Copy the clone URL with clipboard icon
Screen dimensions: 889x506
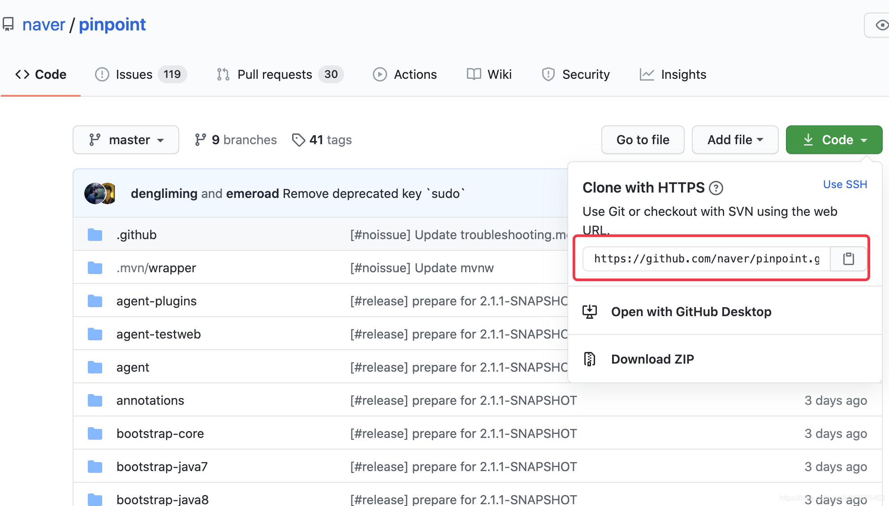click(848, 259)
